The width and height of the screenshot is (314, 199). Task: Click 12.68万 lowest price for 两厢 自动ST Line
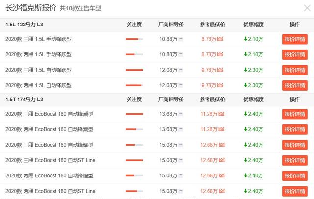point(209,191)
